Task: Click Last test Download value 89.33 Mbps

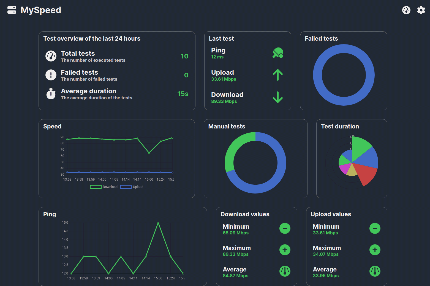Action: [x=224, y=102]
